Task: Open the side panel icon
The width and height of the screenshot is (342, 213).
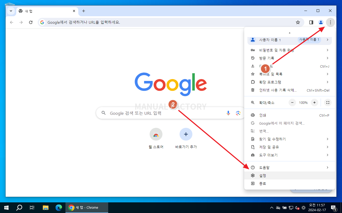Action: pos(311,22)
